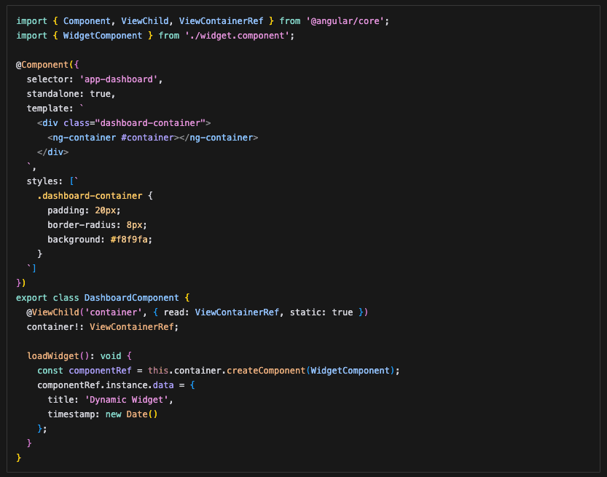Click the DashboardComponent class name
Screen dimensions: 607x477
(x=132, y=298)
